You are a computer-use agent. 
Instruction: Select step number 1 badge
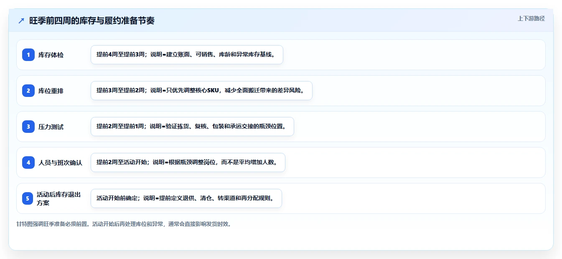[28, 55]
